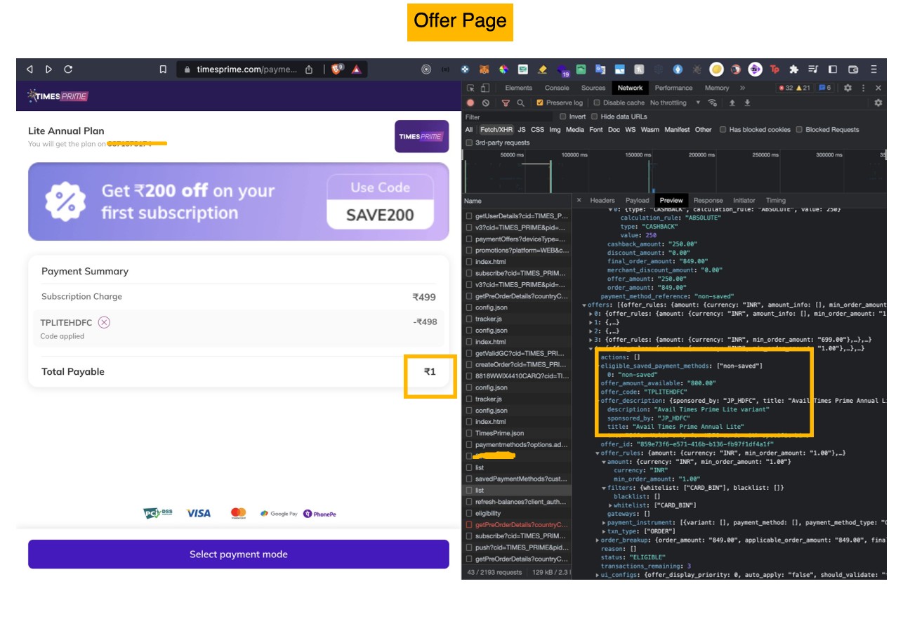Remove the TPLITEHDFC coupon code
This screenshot has height=638, width=903.
[104, 322]
